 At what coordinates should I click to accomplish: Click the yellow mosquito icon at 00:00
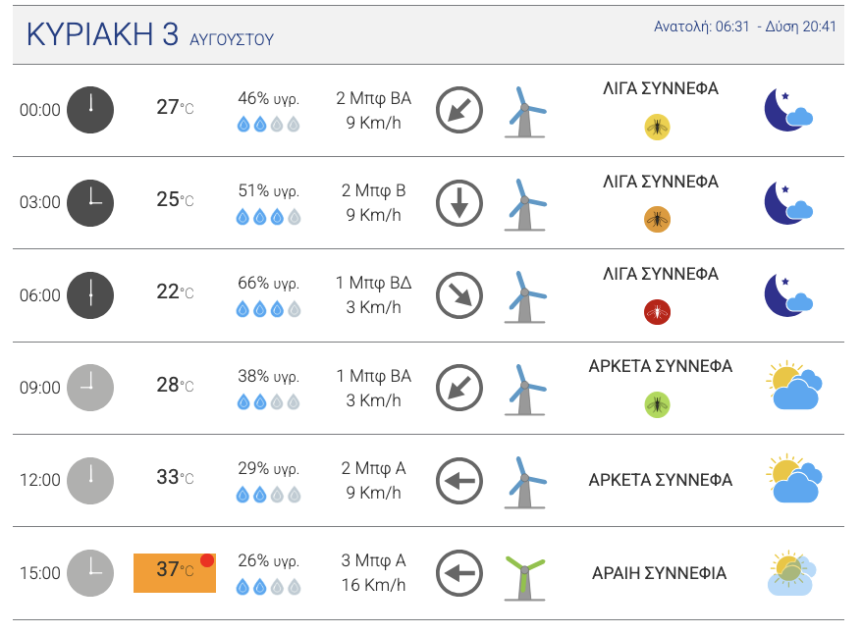tap(657, 127)
